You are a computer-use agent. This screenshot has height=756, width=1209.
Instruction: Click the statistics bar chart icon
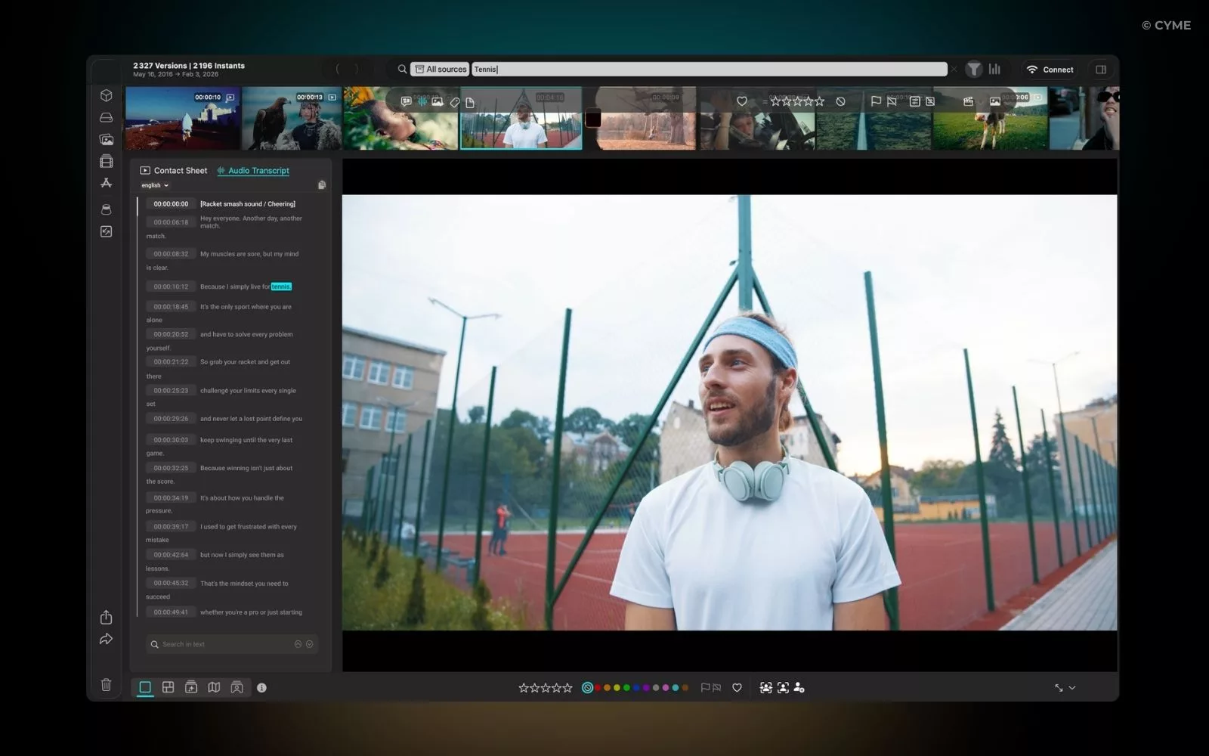[994, 69]
